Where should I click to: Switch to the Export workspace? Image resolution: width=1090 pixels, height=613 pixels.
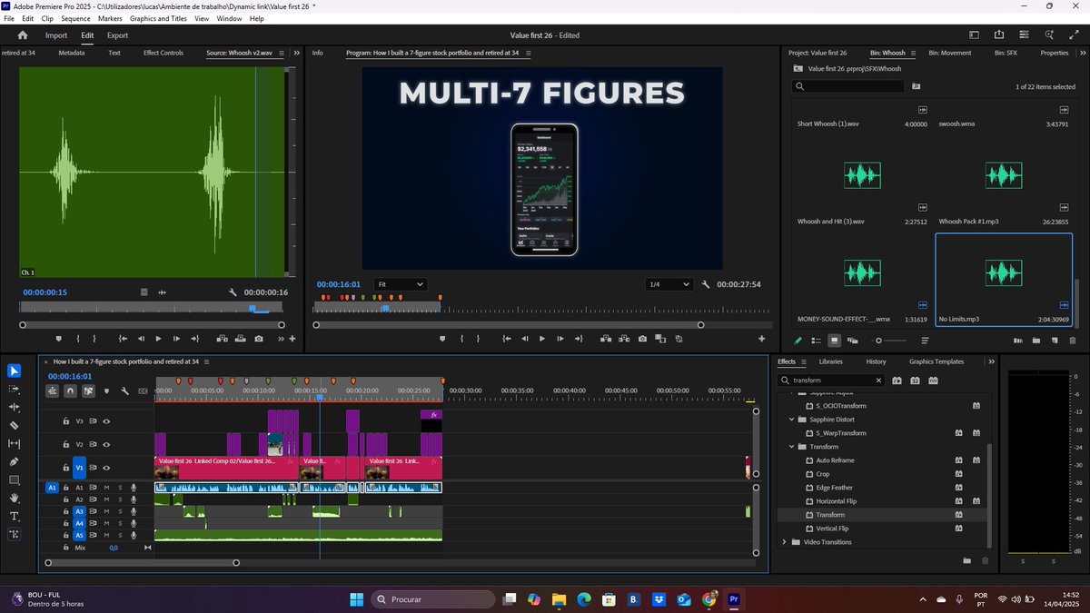pyautogui.click(x=117, y=35)
